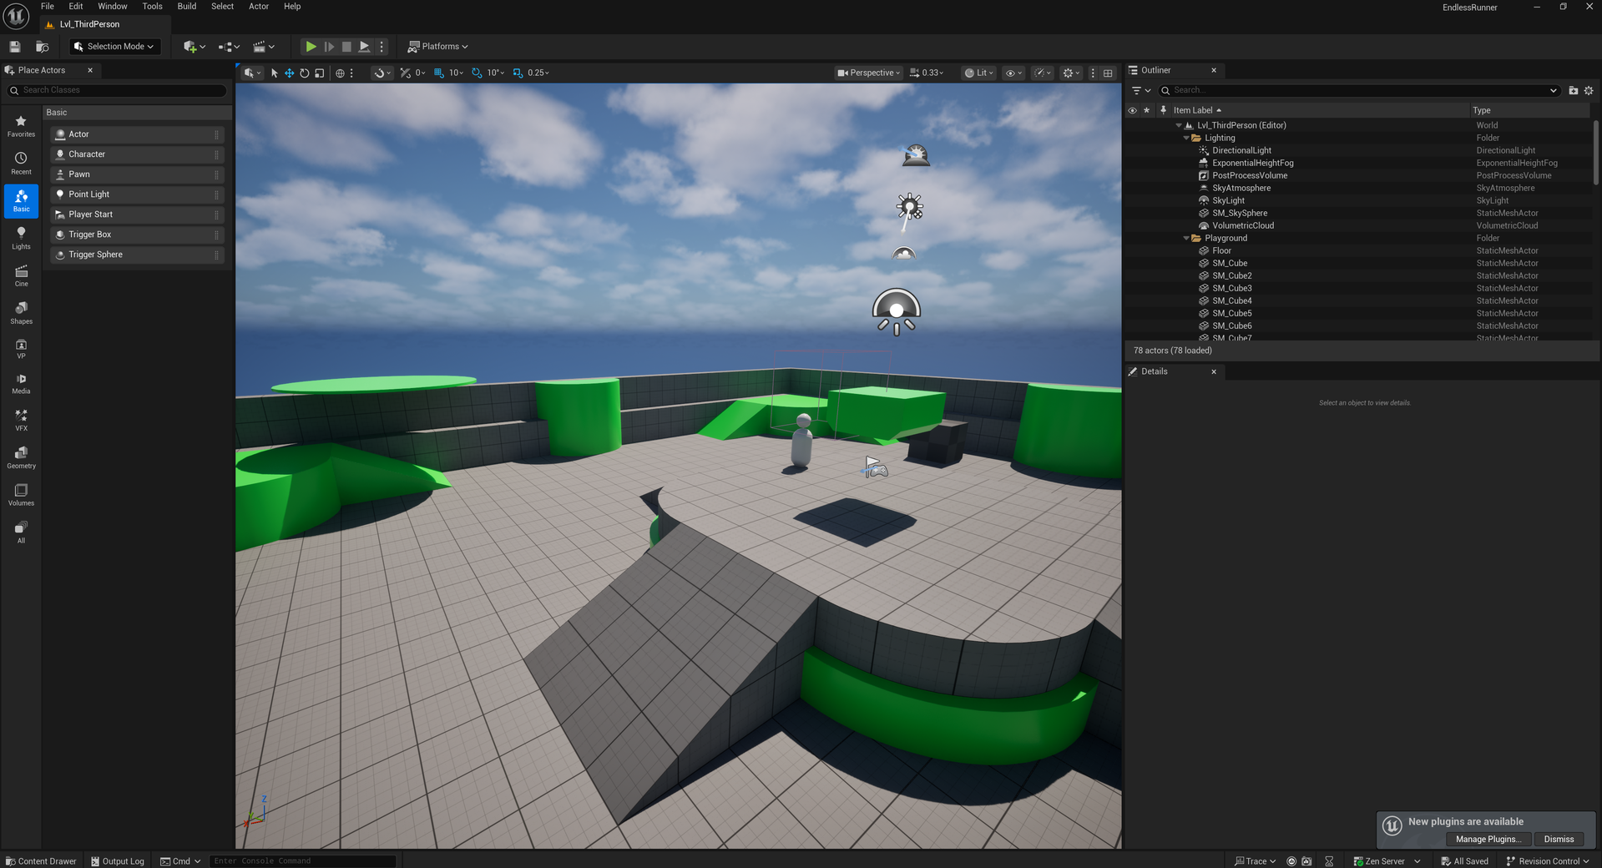Open the camera speed 0.33 setting
Viewport: 1602px width, 868px height.
pos(927,73)
